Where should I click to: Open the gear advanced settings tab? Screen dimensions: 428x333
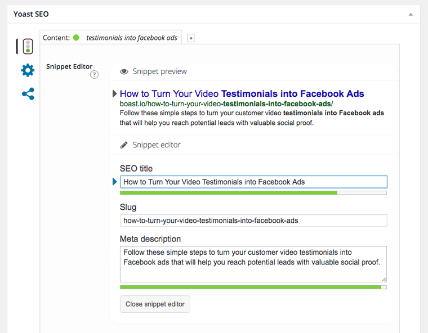[28, 70]
